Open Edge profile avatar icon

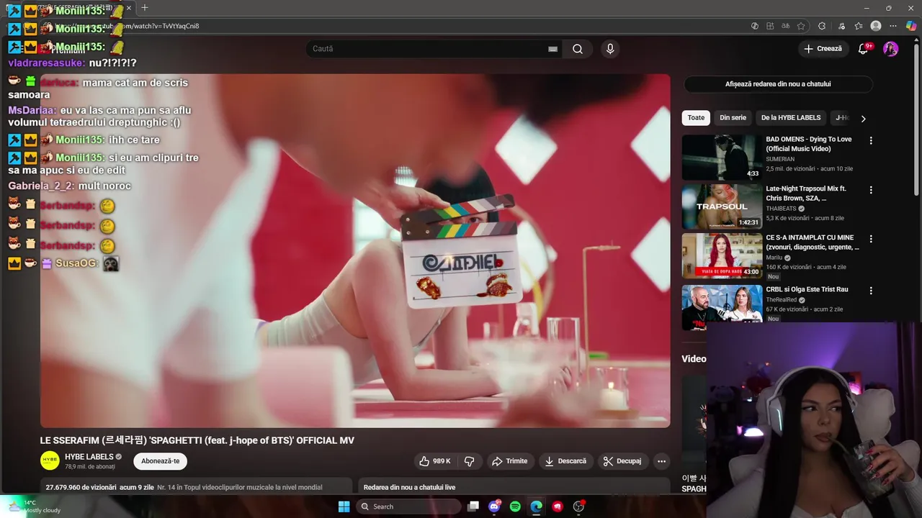876,26
